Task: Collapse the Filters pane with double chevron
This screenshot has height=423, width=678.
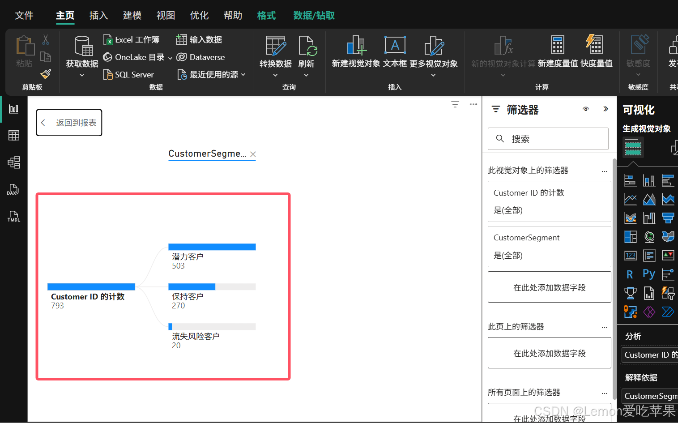Action: [x=606, y=109]
